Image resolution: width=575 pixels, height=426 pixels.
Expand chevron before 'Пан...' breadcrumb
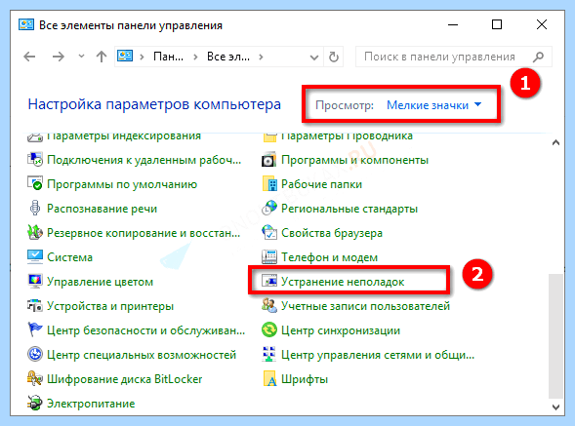(x=142, y=57)
